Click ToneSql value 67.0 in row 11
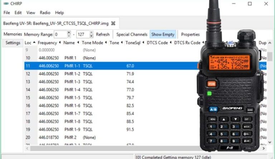The width and height of the screenshot is (275, 159). pos(130,66)
